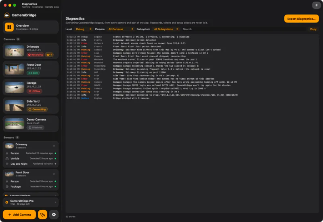323x222 pixels.
Task: Click the Driveway Recording status badge
Action: point(35,55)
